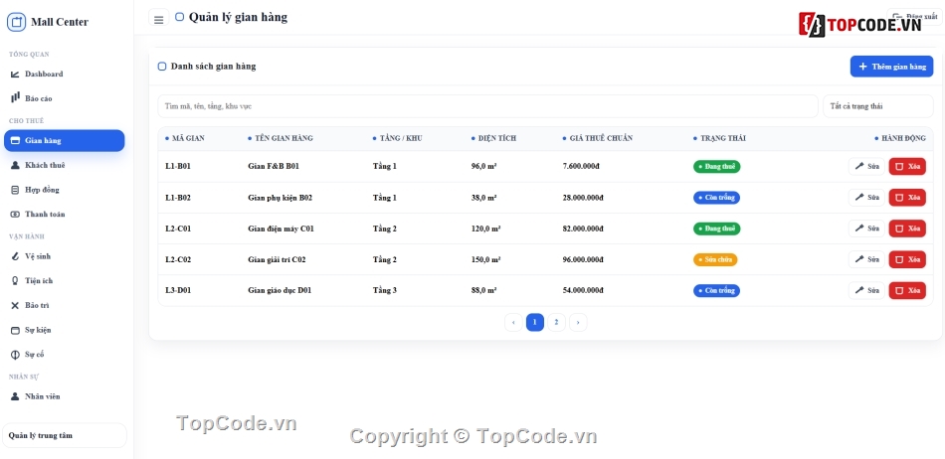Open Thanh toán sidebar item
The image size is (945, 459).
[x=64, y=215]
